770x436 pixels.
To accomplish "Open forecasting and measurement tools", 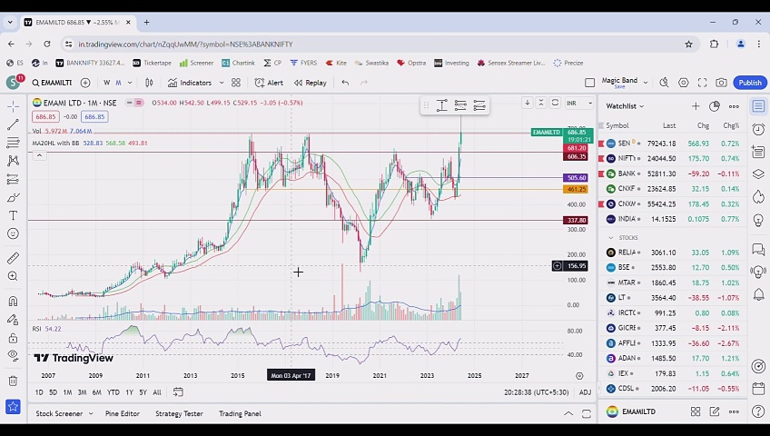I will pos(14,179).
